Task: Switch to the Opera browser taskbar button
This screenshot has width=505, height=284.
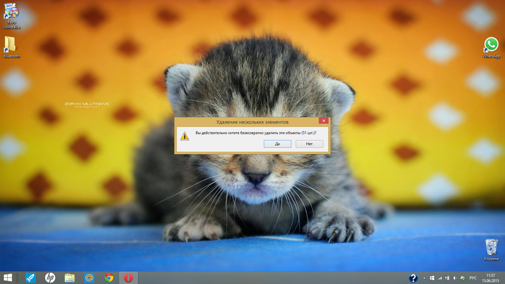Action: [x=129, y=277]
